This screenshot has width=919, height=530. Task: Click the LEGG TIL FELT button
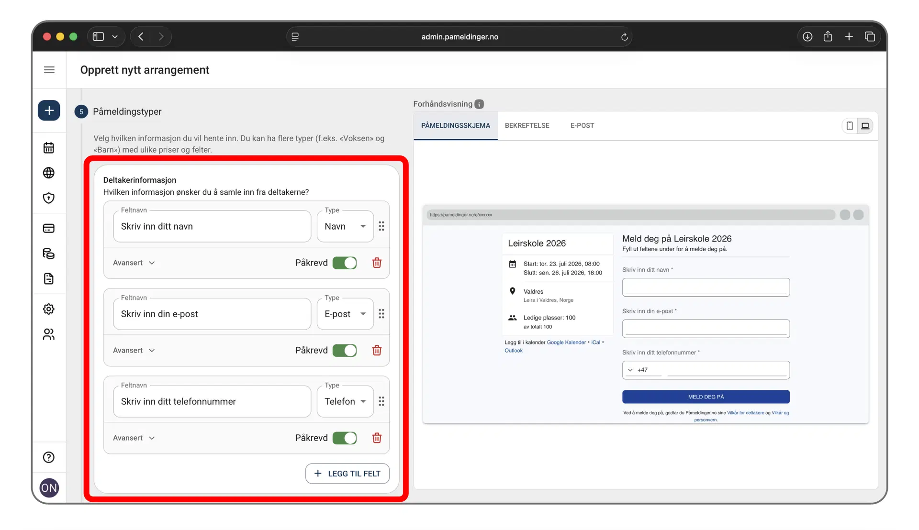click(347, 474)
